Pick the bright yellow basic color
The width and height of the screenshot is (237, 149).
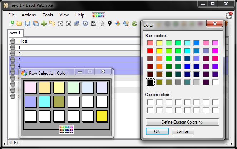point(159,51)
